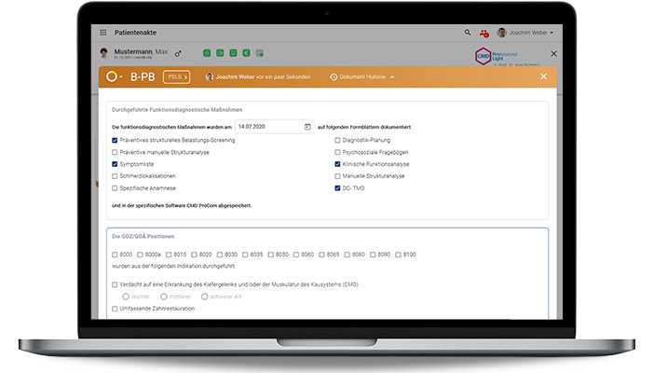The image size is (654, 373).
Task: Click the history clock icon
Action: tap(334, 76)
